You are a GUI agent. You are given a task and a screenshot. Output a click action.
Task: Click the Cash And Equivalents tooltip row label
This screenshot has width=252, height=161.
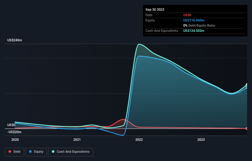(x=162, y=31)
